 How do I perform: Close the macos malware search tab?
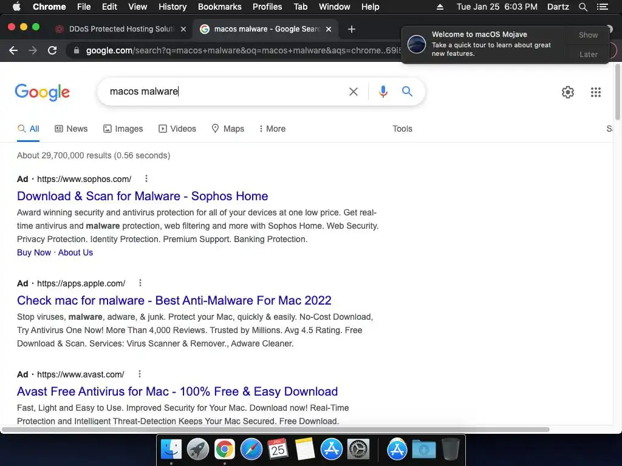coord(329,29)
